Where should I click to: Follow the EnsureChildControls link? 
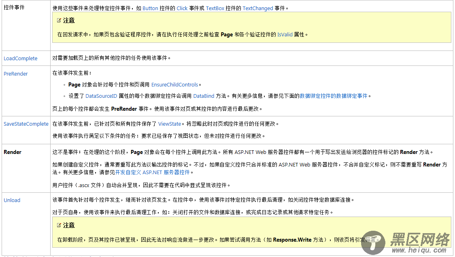click(175, 84)
